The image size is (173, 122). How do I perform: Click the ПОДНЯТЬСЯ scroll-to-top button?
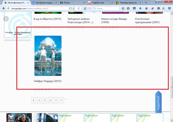tap(158, 102)
